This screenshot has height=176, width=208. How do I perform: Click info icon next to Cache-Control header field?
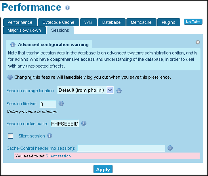pyautogui.click(x=170, y=148)
